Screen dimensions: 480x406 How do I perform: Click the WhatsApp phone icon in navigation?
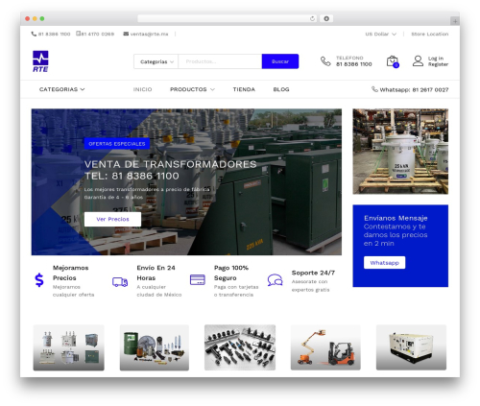click(374, 89)
